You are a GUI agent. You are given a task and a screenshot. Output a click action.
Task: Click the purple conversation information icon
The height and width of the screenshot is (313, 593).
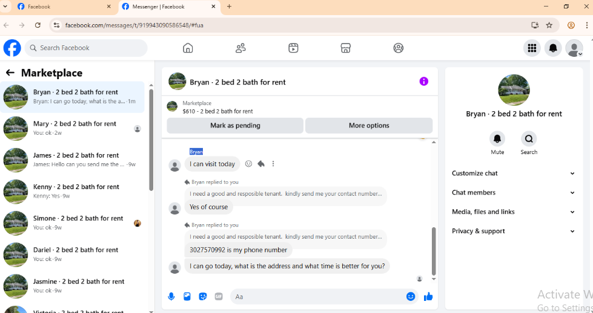[423, 82]
